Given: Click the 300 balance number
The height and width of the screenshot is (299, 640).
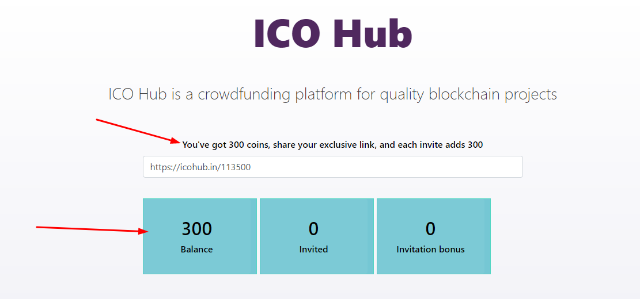Looking at the screenshot, I should (x=197, y=229).
